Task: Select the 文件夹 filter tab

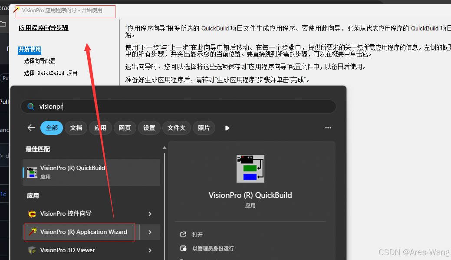Action: click(x=176, y=128)
